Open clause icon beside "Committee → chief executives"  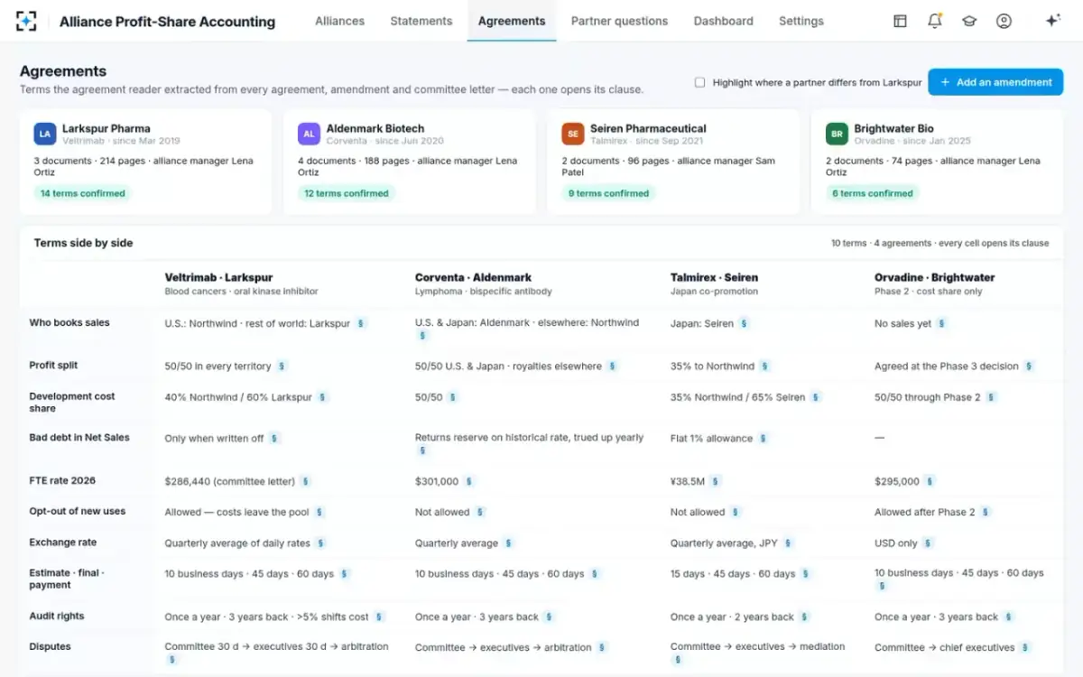pyautogui.click(x=1025, y=648)
